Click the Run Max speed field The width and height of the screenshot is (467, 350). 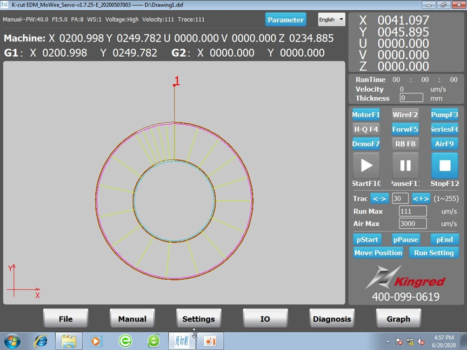(x=412, y=211)
